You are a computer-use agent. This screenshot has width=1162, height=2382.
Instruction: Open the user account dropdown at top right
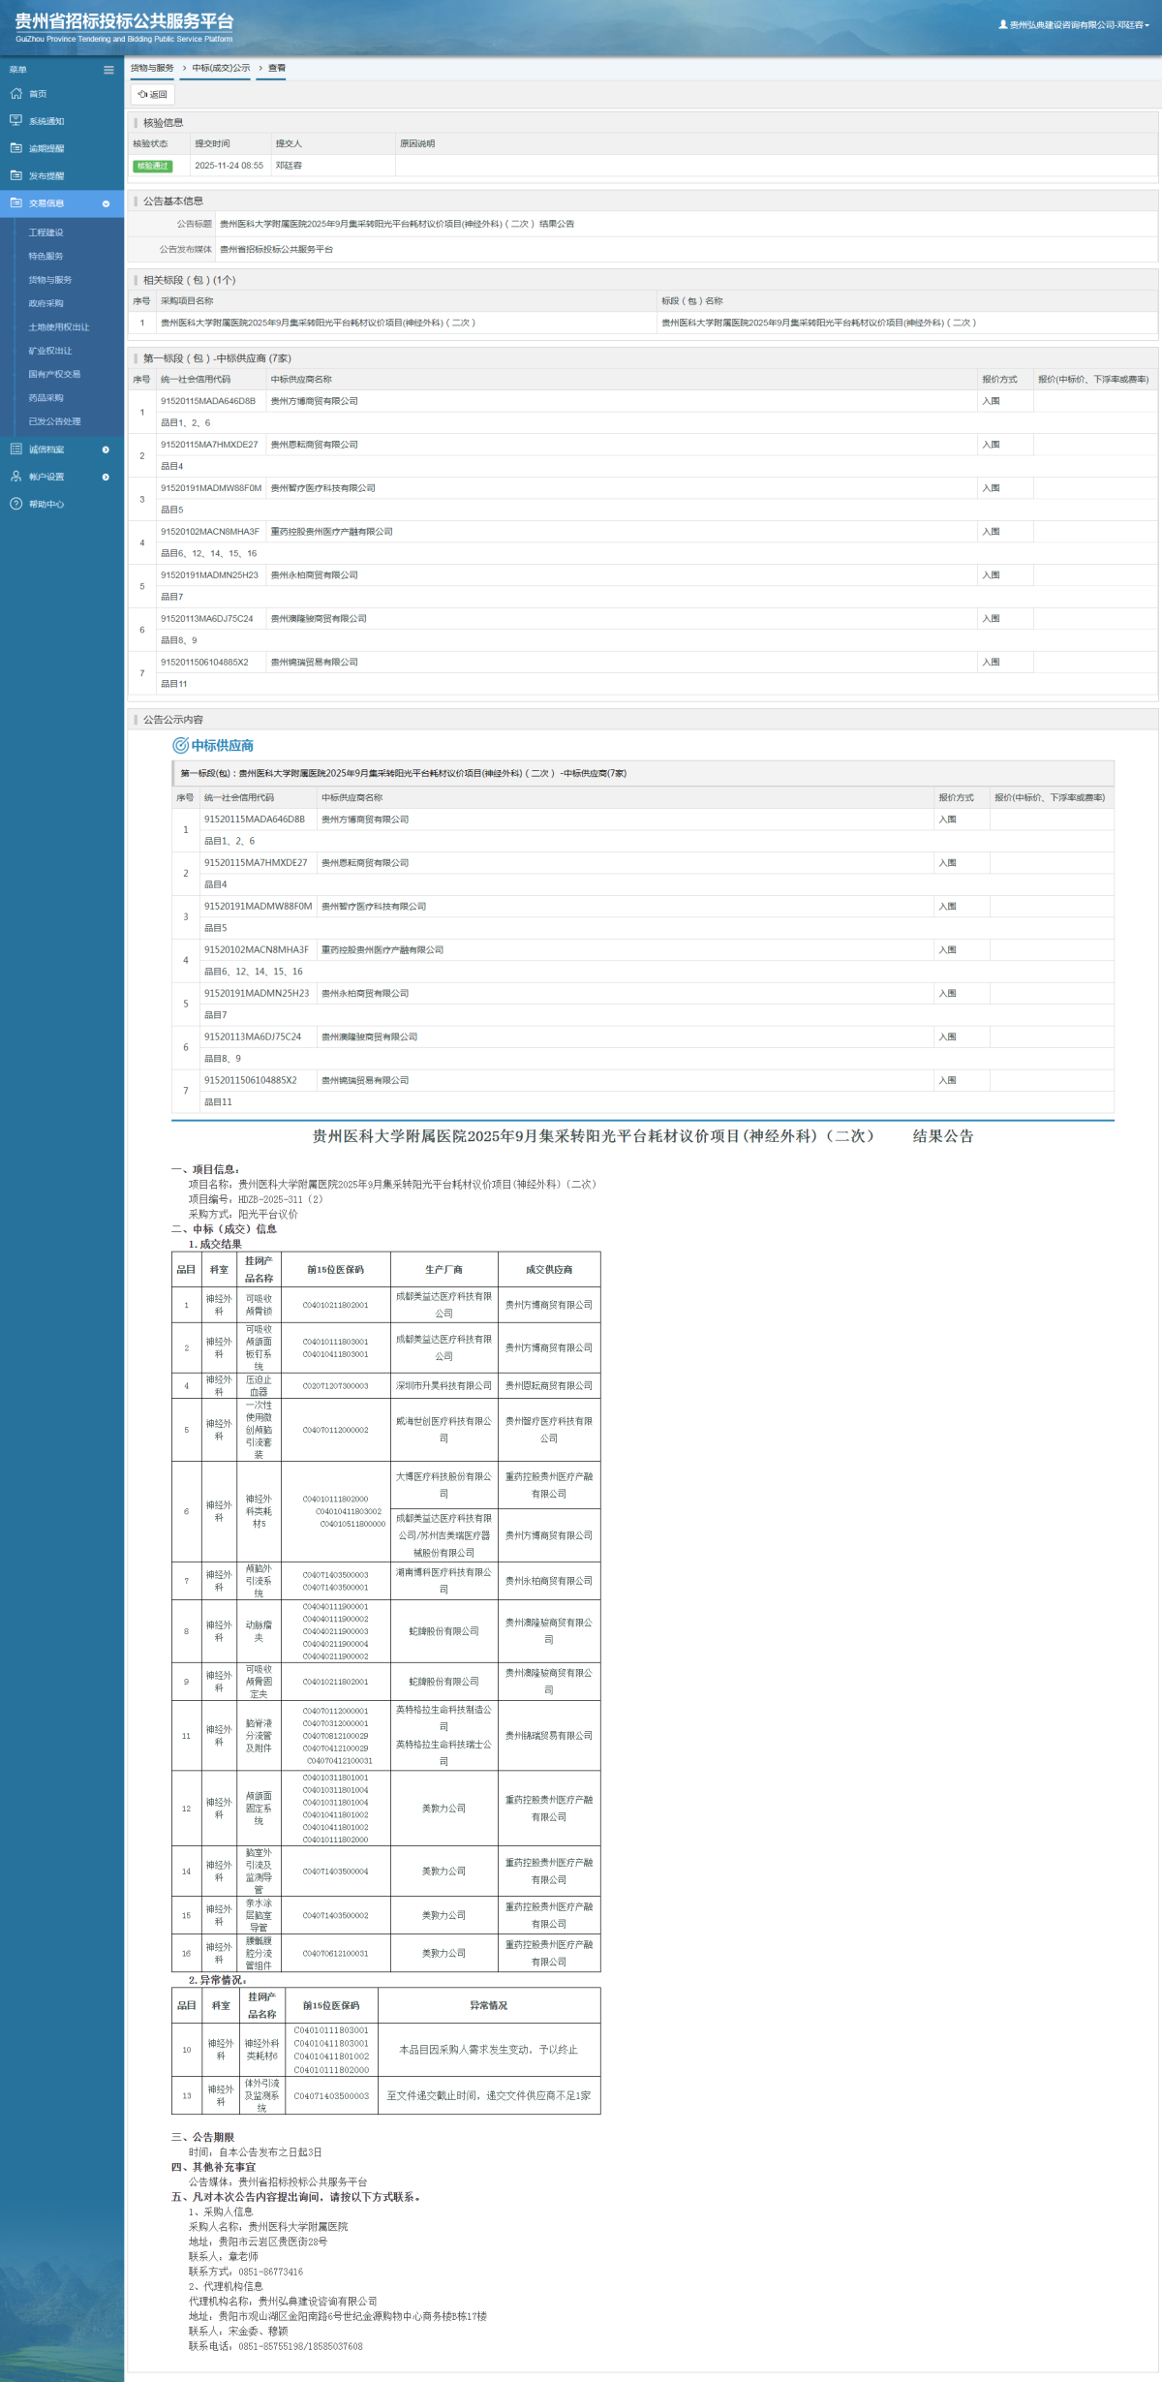1074,25
